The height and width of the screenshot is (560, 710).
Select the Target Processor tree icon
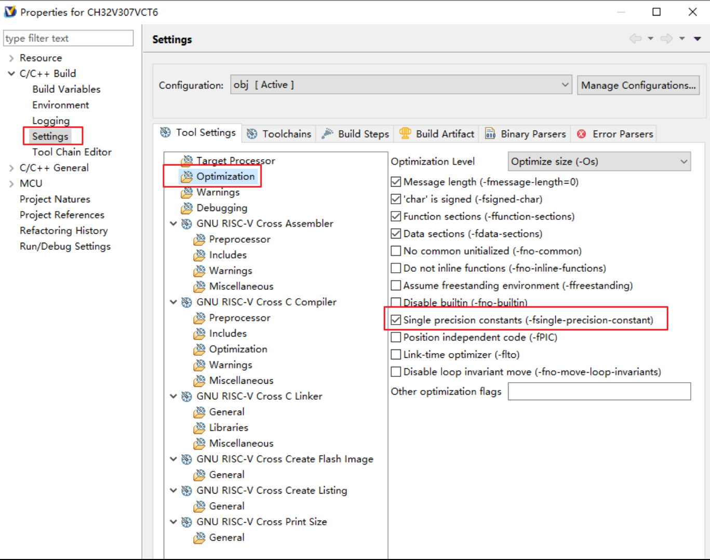(x=186, y=161)
